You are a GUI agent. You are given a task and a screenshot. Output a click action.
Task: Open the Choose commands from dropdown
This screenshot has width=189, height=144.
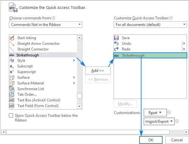coord(45,25)
